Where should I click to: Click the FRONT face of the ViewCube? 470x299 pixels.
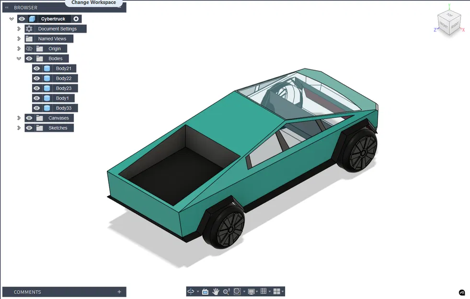tap(443, 25)
